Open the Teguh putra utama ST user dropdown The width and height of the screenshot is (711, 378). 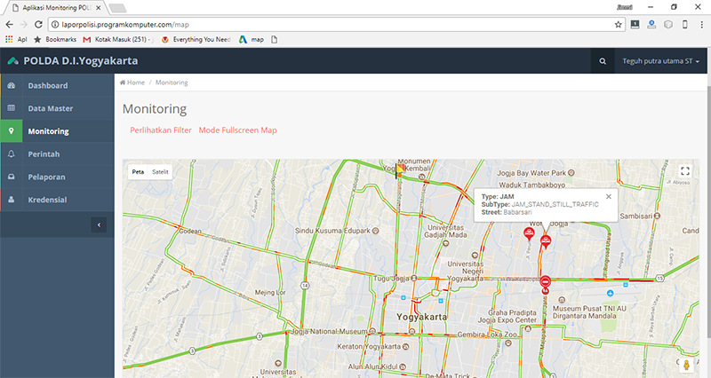[x=660, y=61]
